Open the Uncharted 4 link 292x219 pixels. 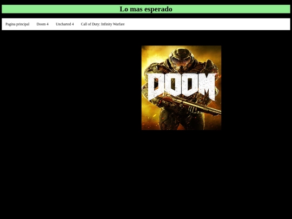[65, 24]
